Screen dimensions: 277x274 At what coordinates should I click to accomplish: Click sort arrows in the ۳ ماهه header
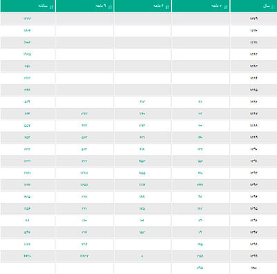(x=226, y=7)
